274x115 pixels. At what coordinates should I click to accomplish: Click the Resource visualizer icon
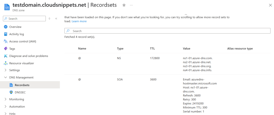[x=6, y=63]
